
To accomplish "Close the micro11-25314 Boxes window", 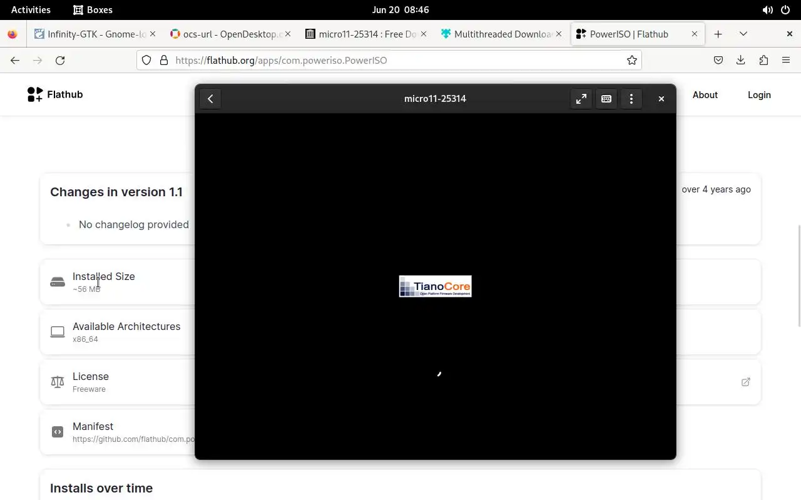I will pyautogui.click(x=661, y=99).
